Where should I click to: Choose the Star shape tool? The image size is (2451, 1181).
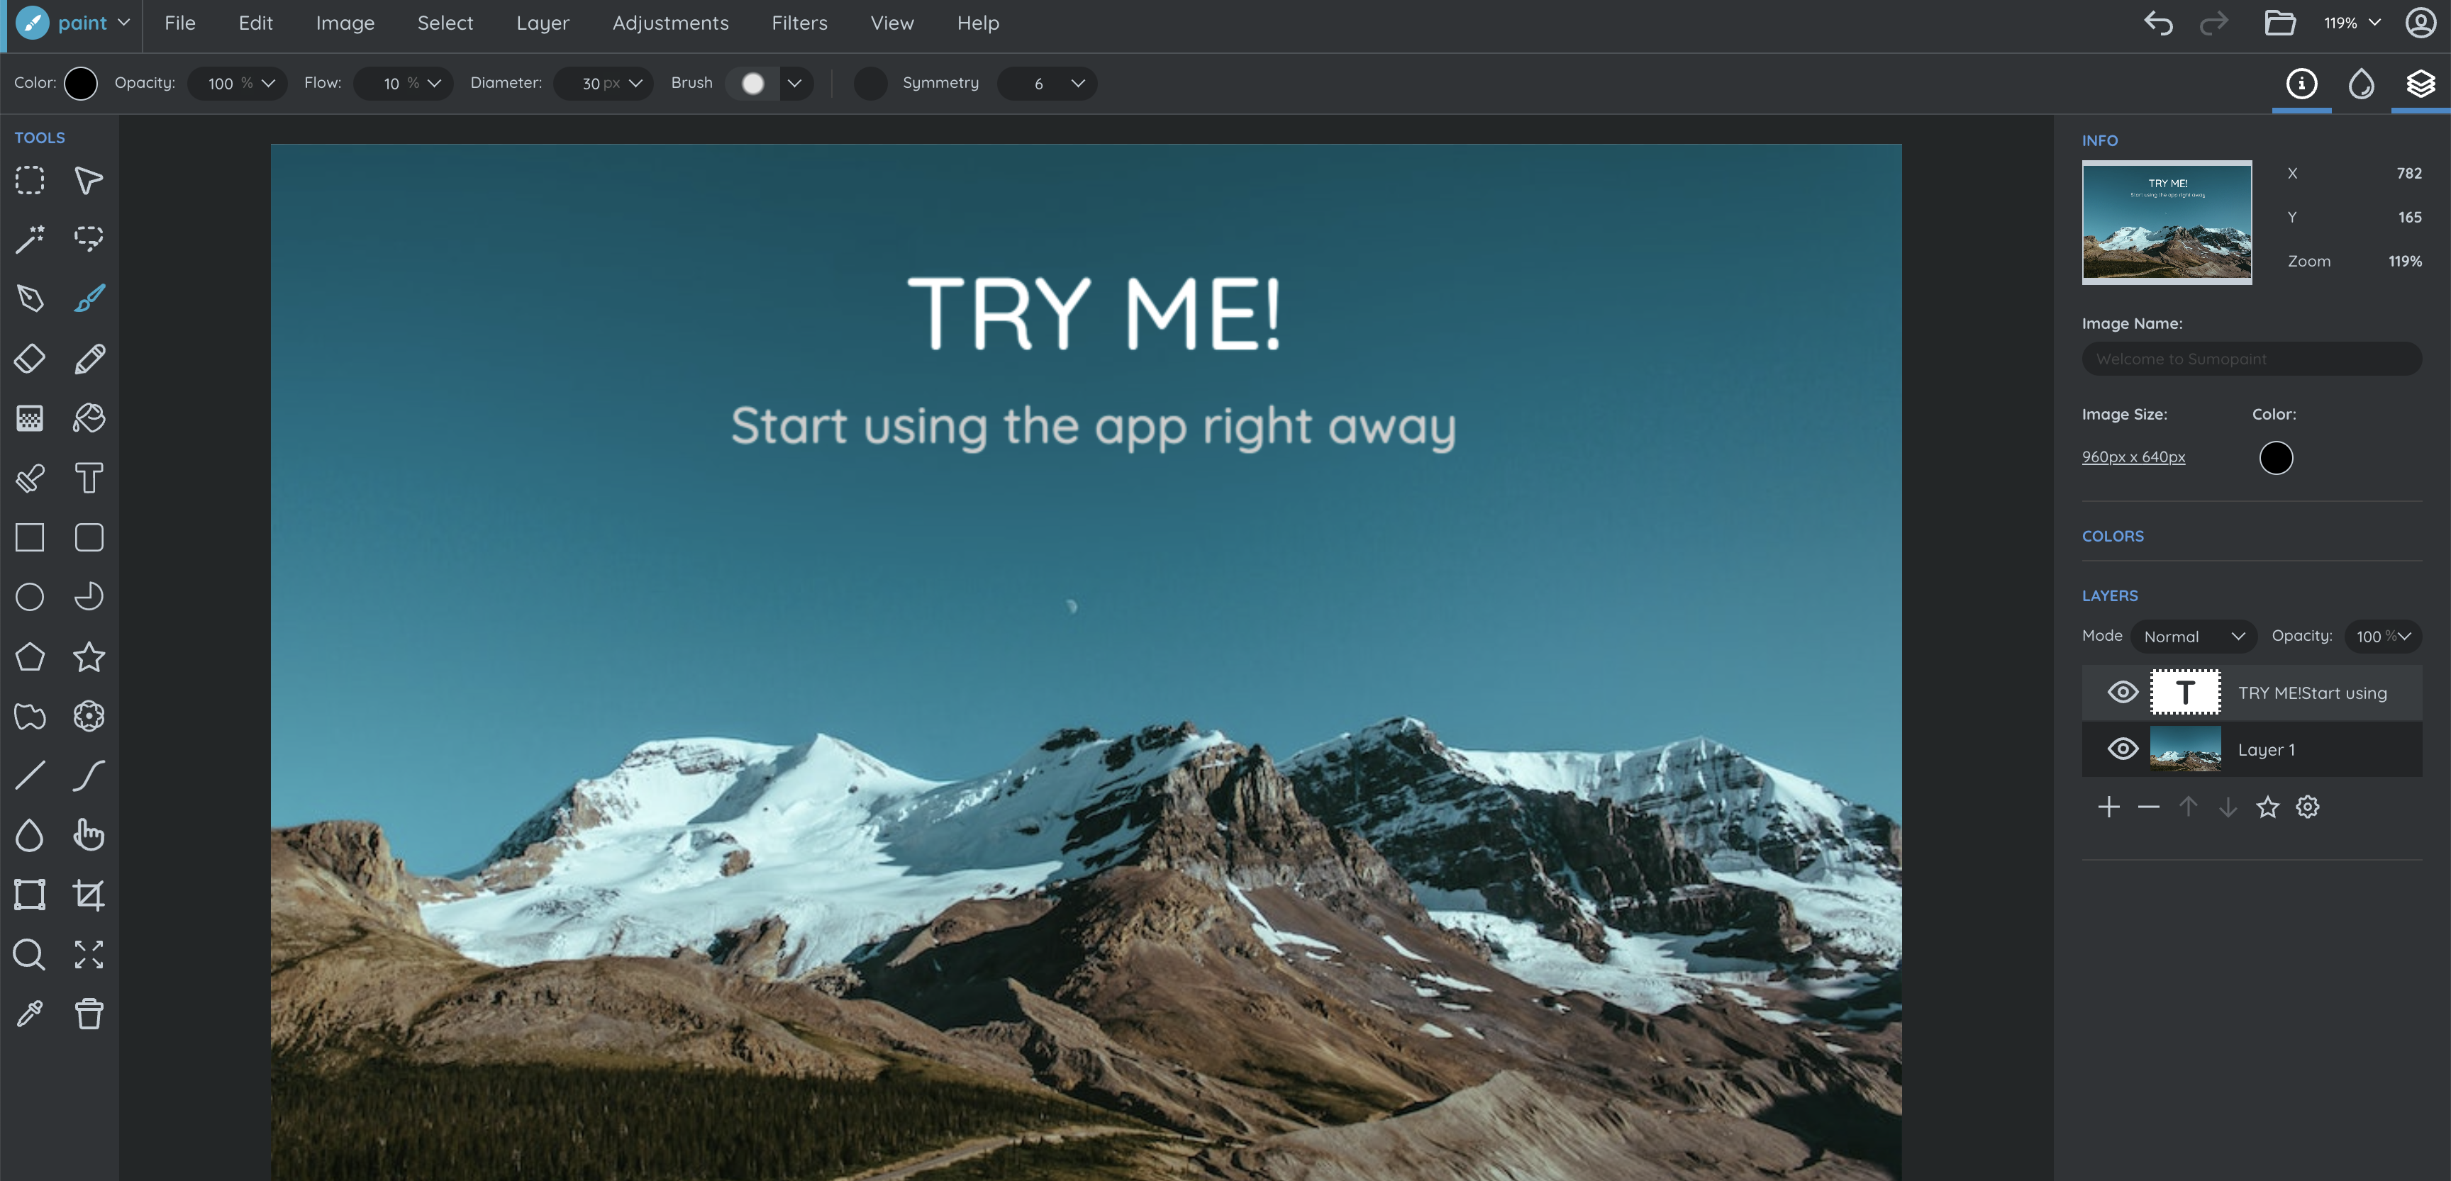(89, 656)
